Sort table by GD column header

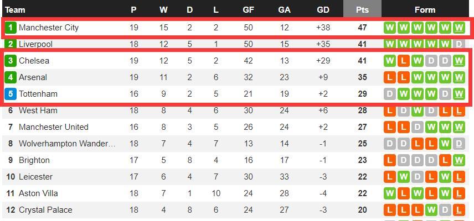(x=323, y=9)
